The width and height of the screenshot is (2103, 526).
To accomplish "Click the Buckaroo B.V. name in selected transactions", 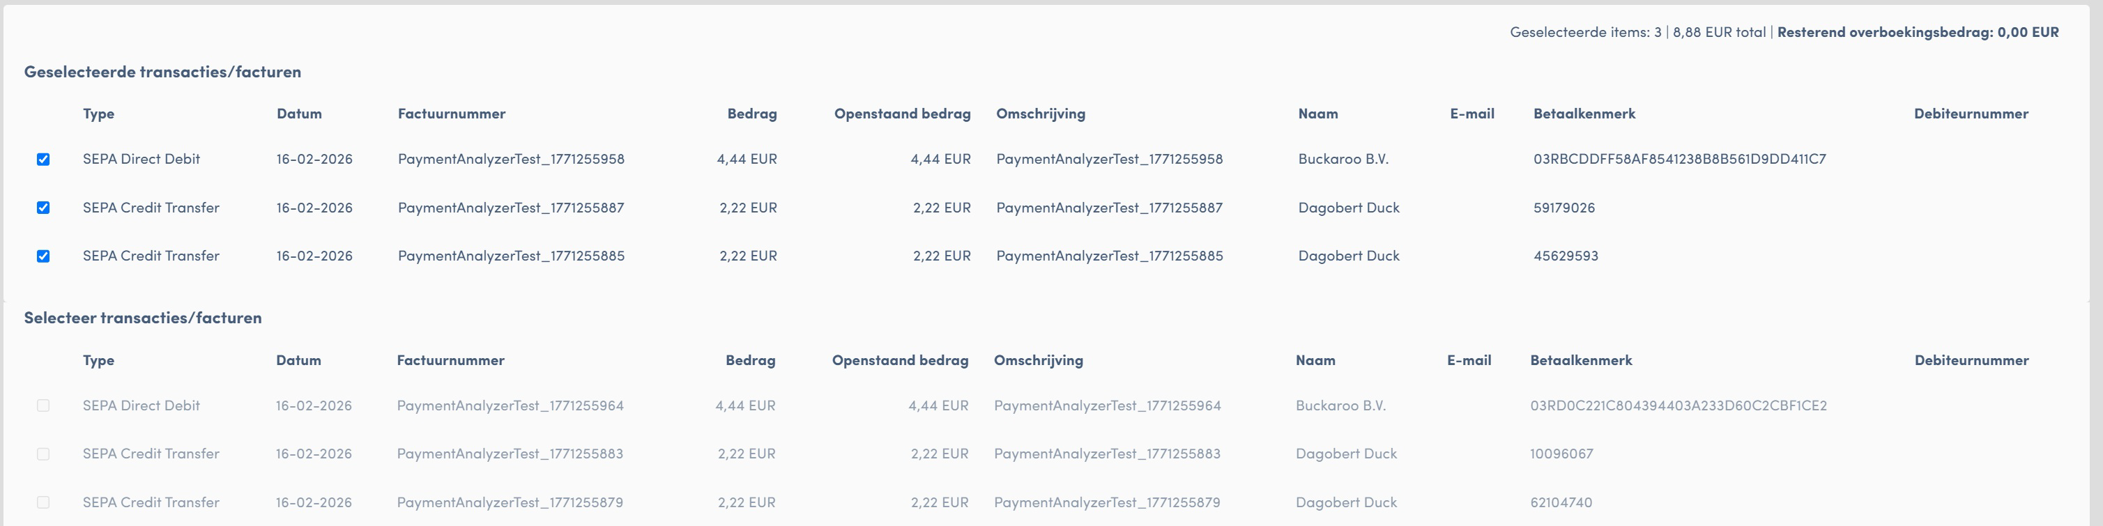I will (1343, 159).
